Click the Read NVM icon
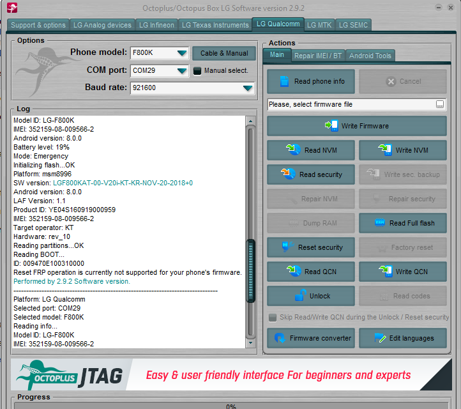Screen dimensions: 461x409 point(293,150)
